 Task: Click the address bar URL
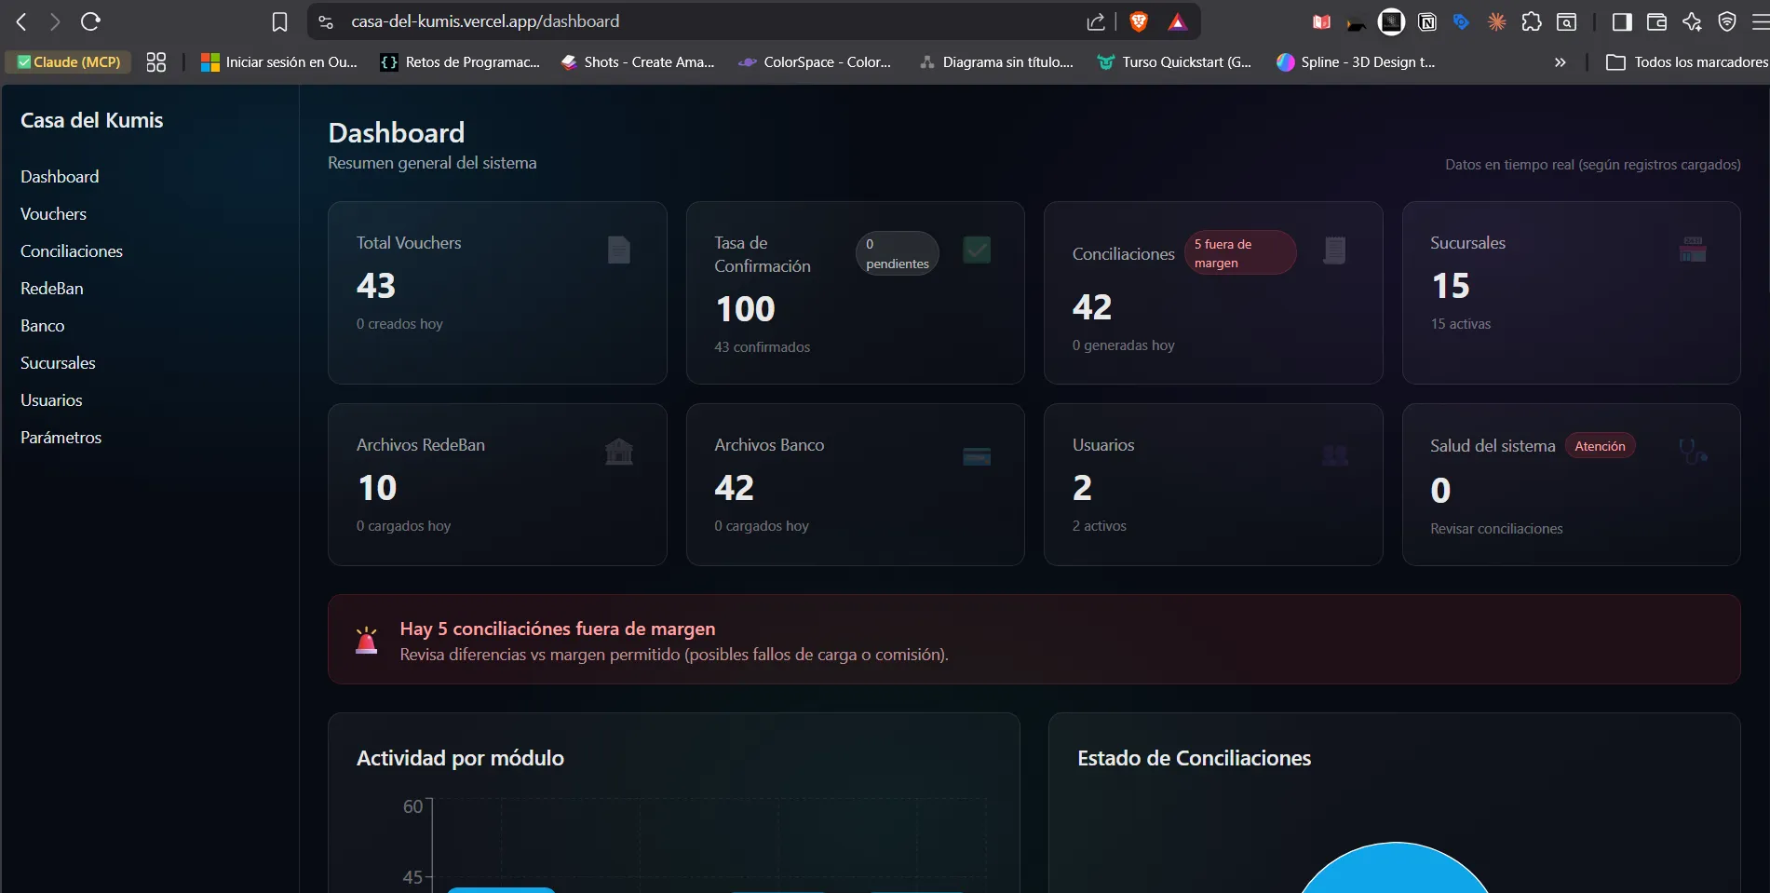tap(485, 21)
